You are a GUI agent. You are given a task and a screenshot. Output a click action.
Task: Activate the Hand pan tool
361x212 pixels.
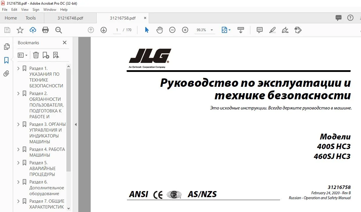160,30
